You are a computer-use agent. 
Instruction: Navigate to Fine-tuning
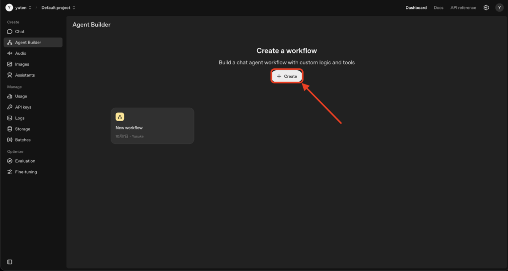tap(26, 172)
